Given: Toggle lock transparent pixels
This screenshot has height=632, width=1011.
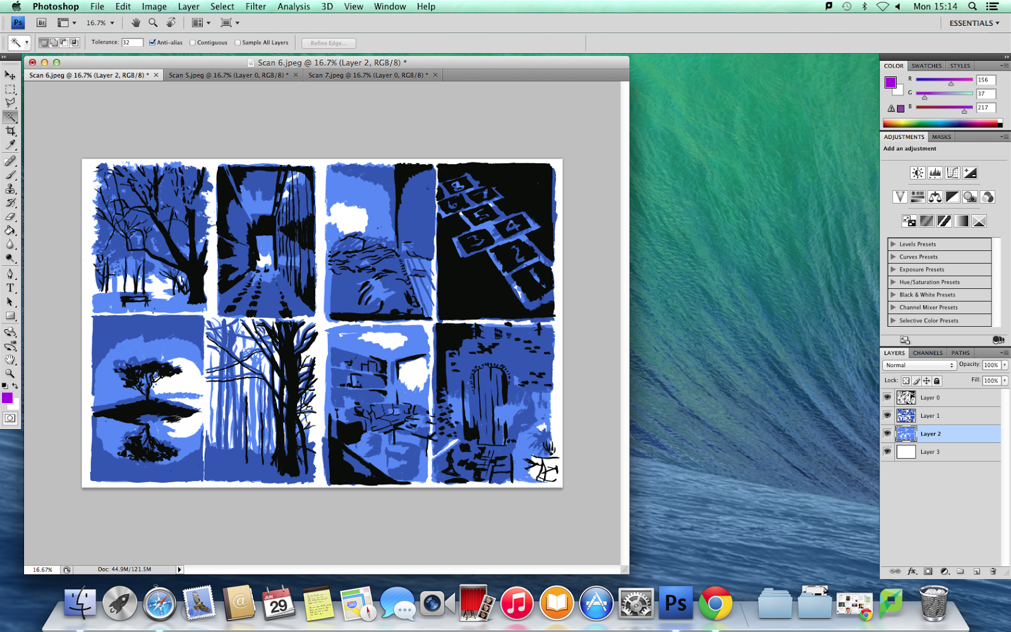Looking at the screenshot, I should pyautogui.click(x=906, y=380).
